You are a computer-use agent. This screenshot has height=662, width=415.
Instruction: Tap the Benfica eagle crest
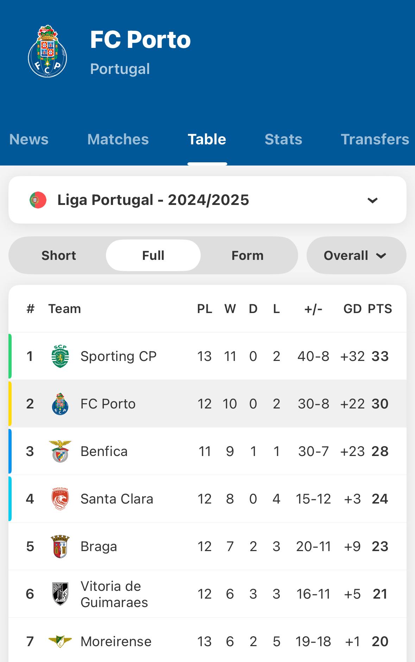tap(60, 451)
